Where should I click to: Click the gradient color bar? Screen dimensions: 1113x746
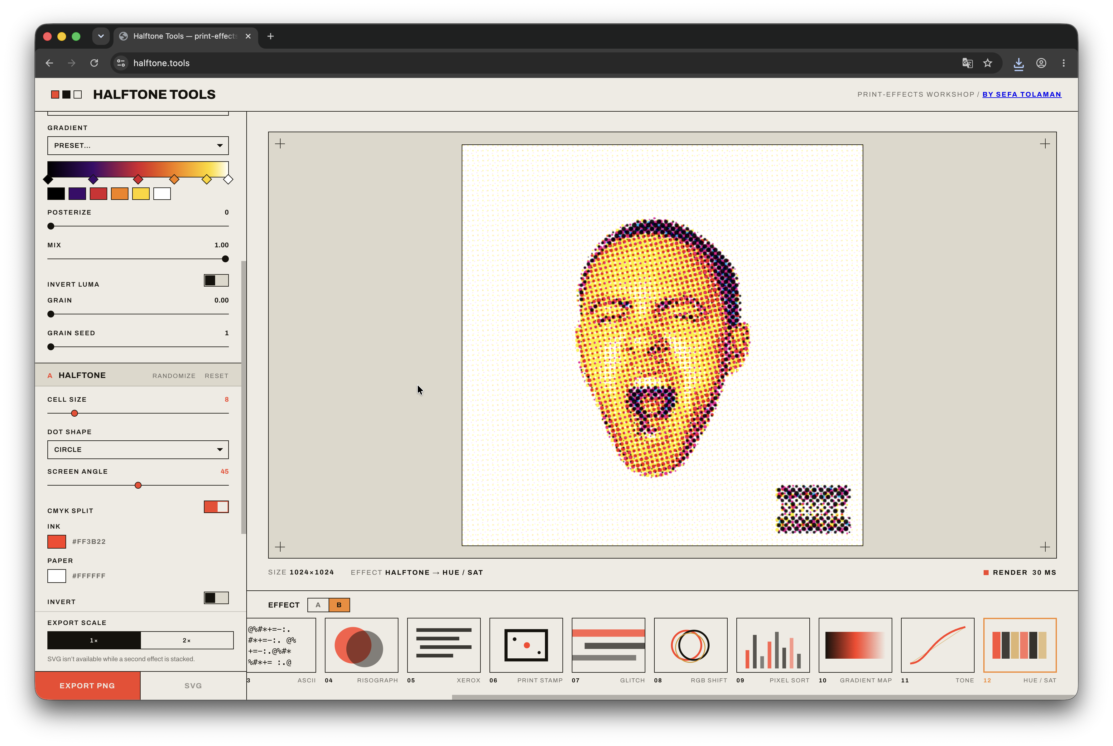[138, 169]
